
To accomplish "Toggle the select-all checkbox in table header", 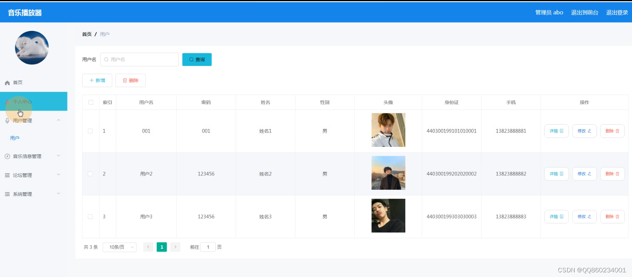I will 91,102.
